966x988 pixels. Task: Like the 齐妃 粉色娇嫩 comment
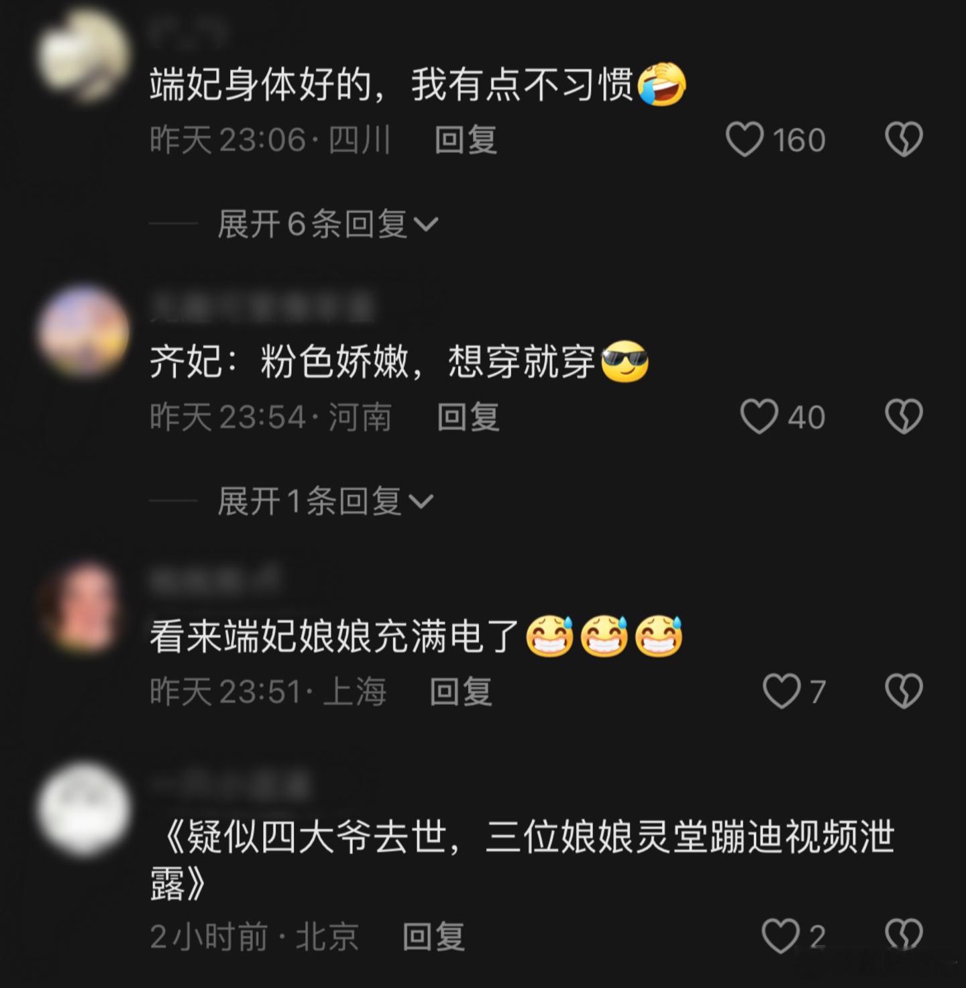click(759, 416)
